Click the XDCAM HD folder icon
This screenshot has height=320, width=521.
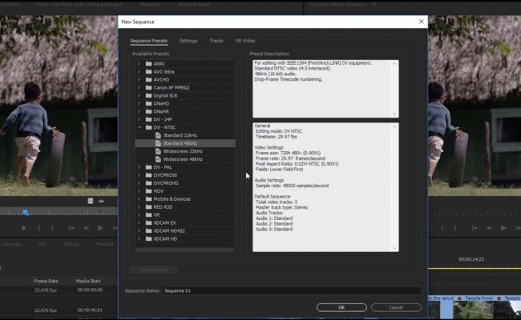(148, 238)
